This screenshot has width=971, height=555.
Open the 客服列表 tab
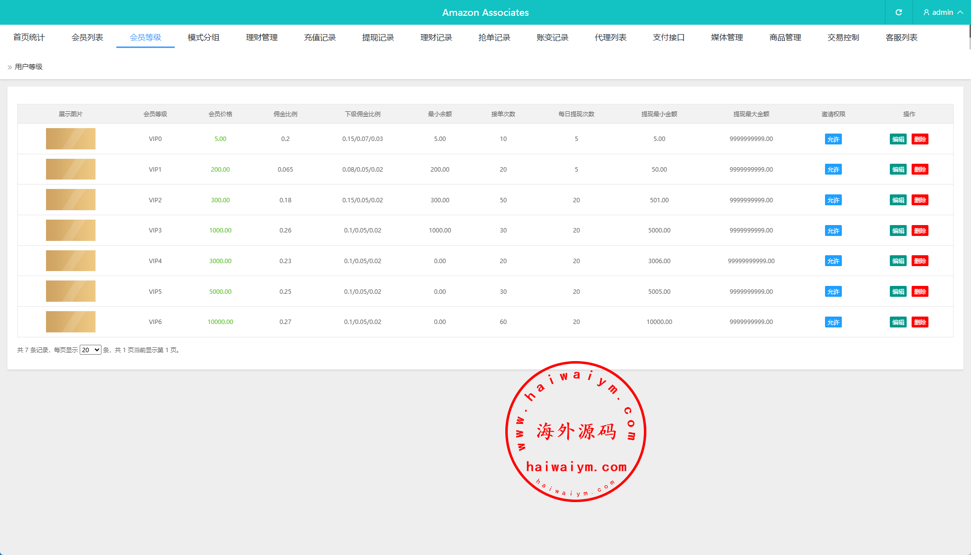901,38
